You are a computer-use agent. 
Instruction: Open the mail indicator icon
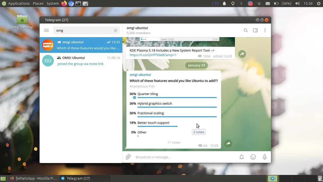pos(268,4)
